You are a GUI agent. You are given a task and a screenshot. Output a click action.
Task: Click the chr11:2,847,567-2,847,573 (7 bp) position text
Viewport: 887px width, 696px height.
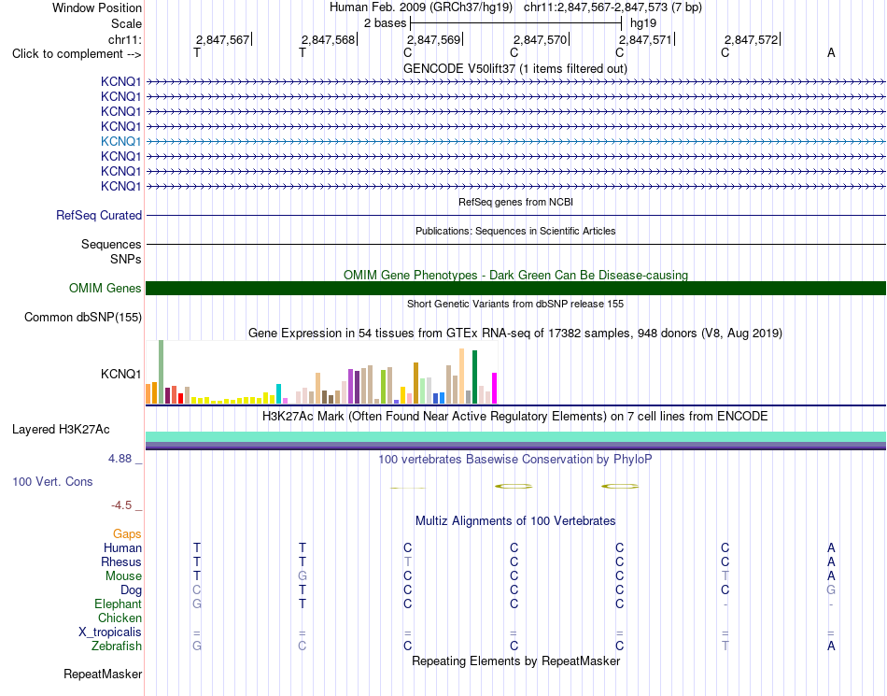tap(612, 7)
